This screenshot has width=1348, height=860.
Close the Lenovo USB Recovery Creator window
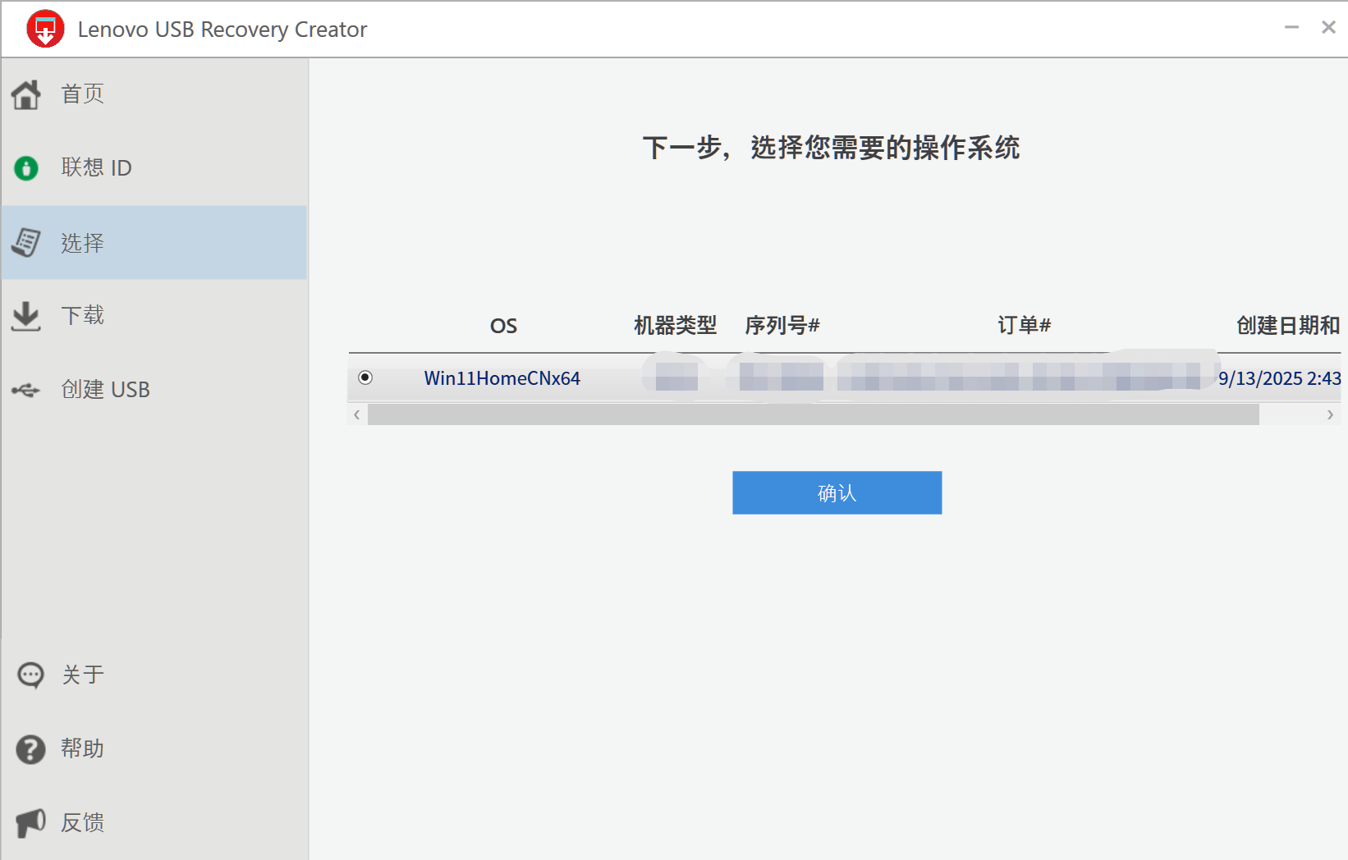1328,28
